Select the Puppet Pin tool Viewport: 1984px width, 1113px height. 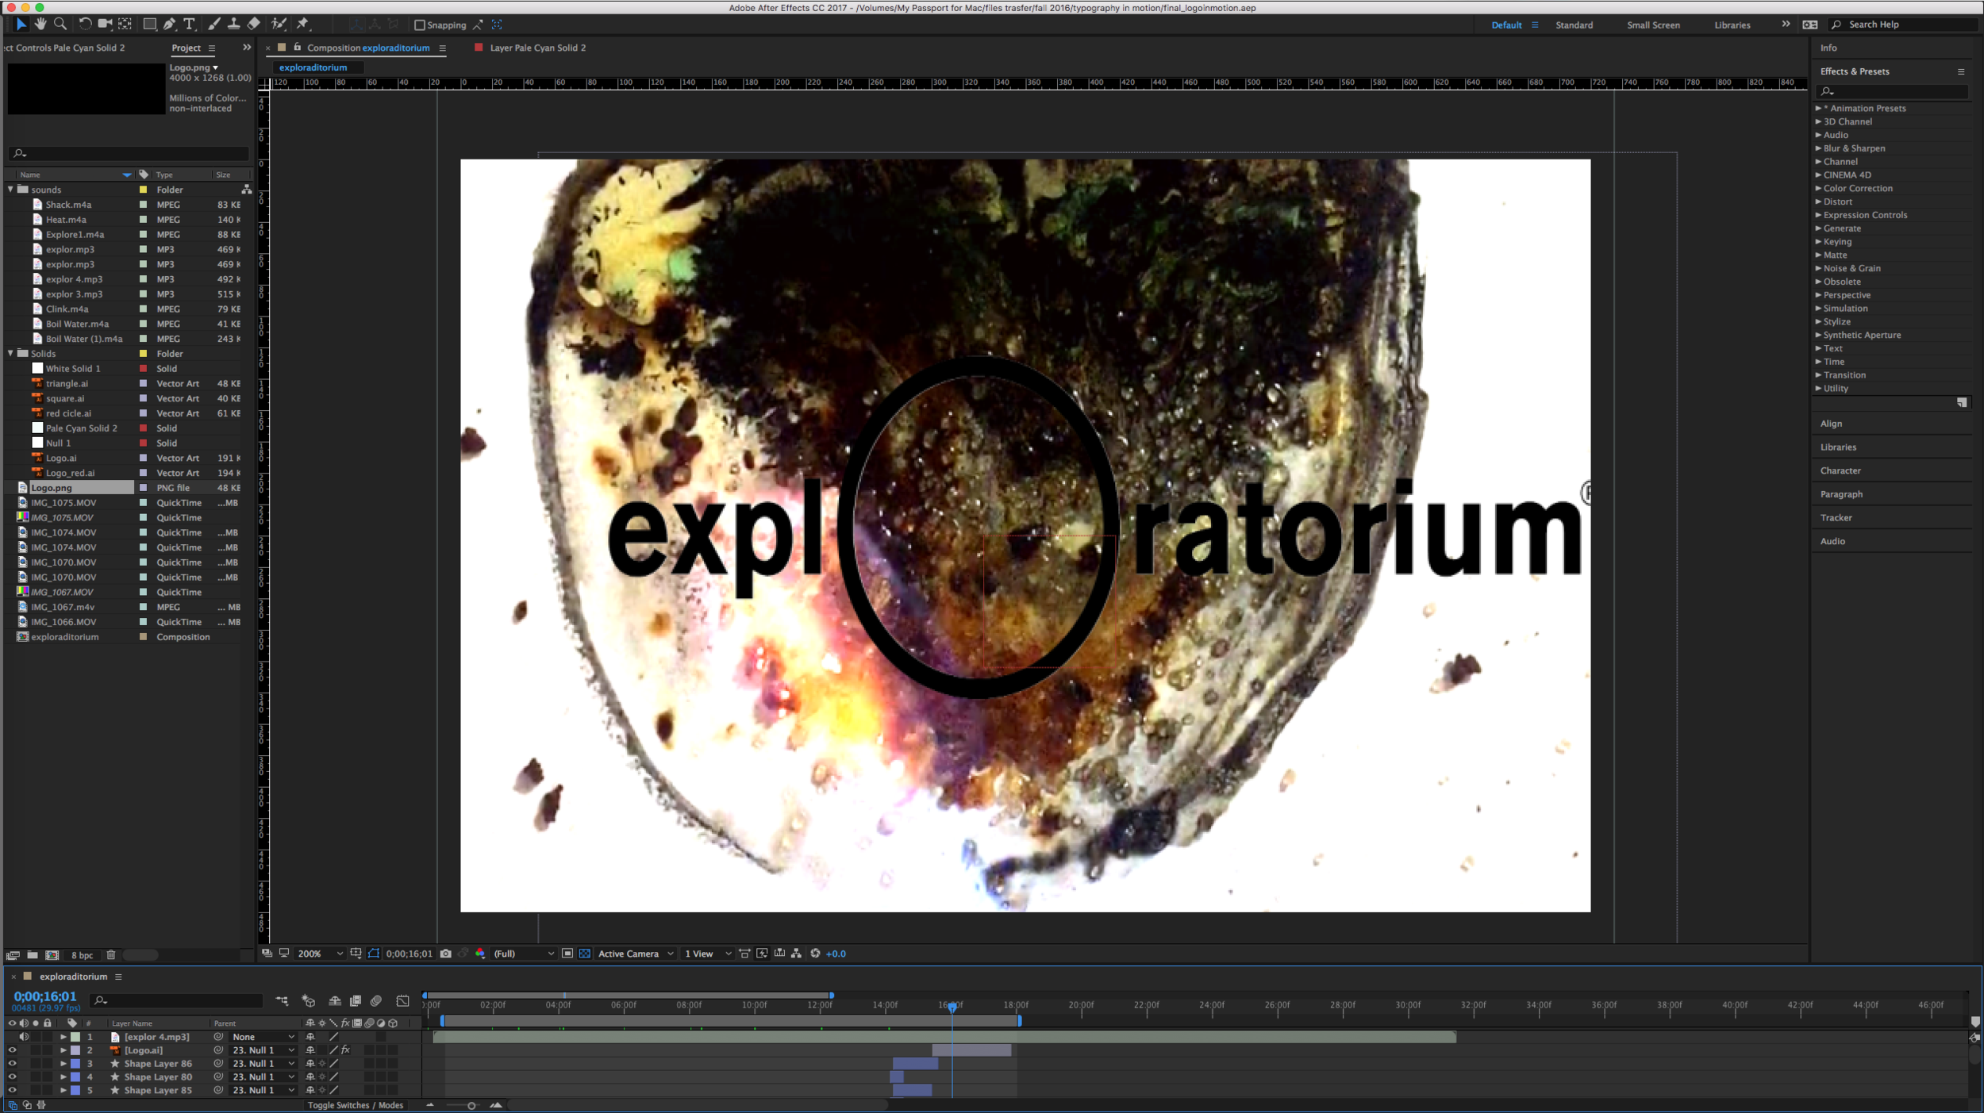[302, 24]
